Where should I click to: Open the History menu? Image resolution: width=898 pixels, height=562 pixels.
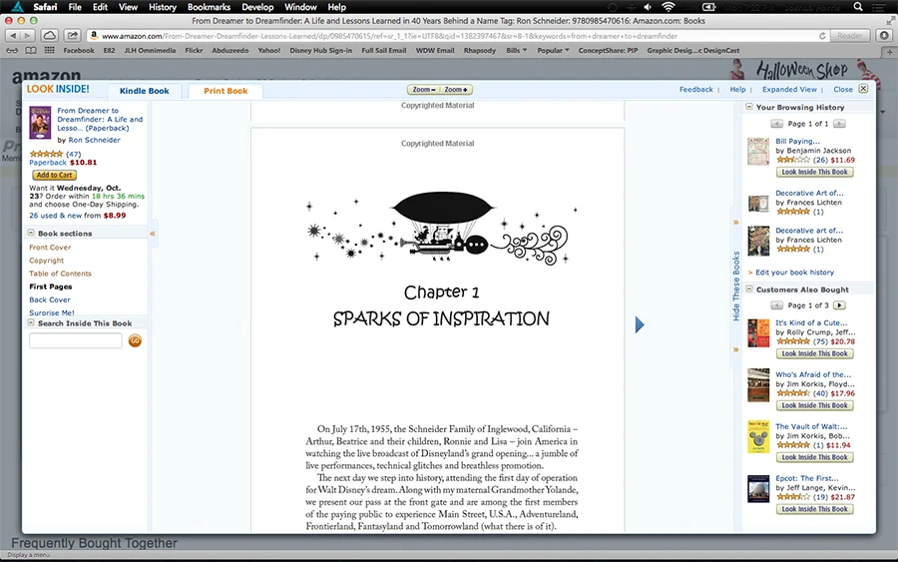click(x=163, y=7)
